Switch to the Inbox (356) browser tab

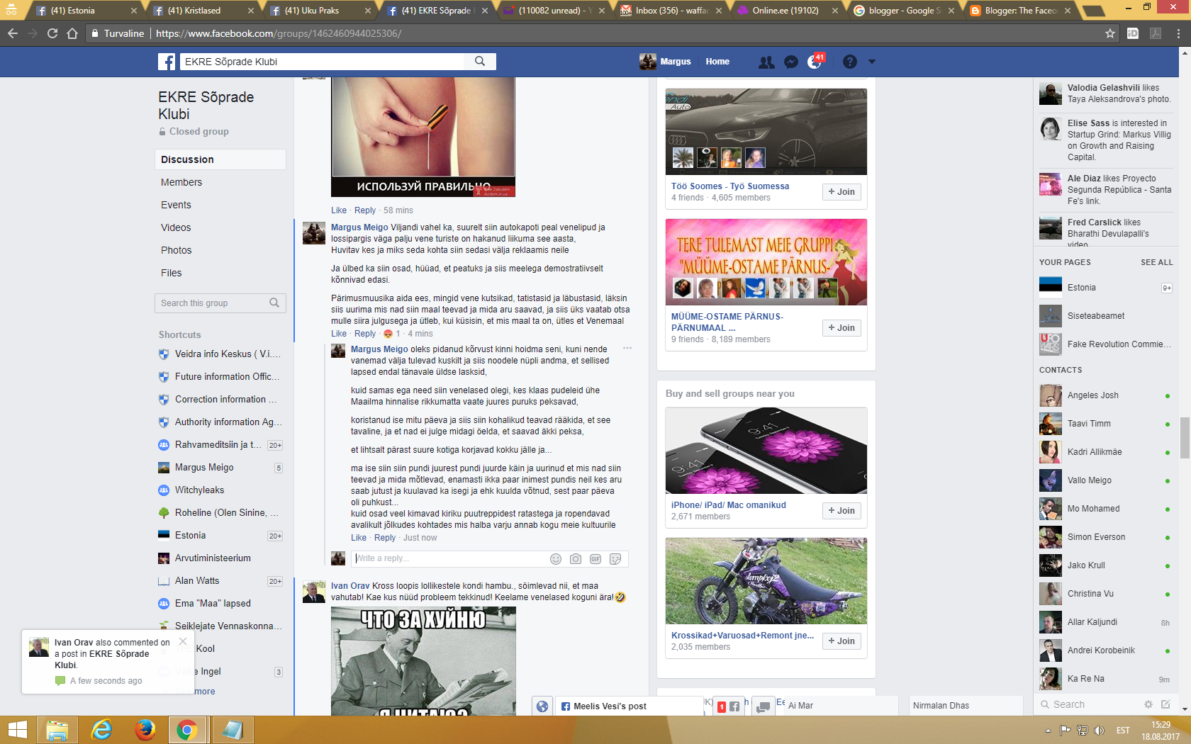(669, 11)
